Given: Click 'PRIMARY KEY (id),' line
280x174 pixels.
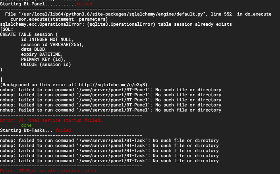Looking at the screenshot, I should coord(43,59).
